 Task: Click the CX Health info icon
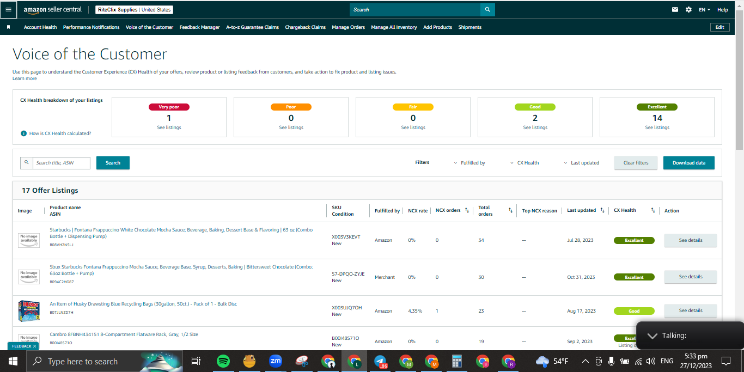[x=24, y=133]
